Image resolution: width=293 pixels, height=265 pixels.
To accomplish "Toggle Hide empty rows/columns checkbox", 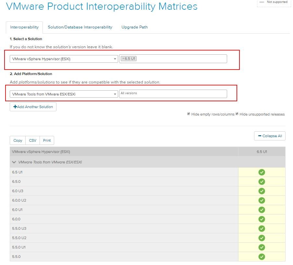I will tap(189, 114).
